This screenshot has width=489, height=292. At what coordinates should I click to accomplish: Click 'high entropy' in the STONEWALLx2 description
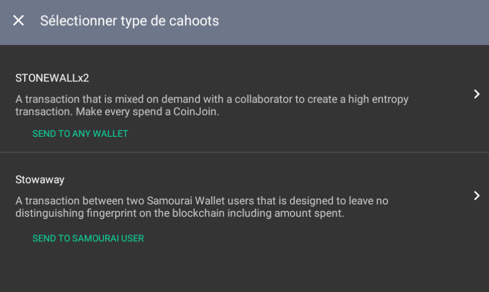[378, 99]
